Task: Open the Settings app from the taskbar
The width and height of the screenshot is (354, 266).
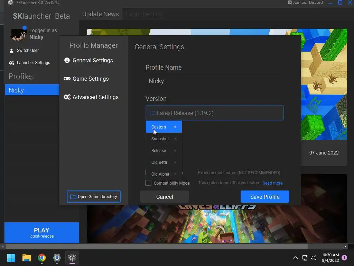Action: [x=57, y=258]
